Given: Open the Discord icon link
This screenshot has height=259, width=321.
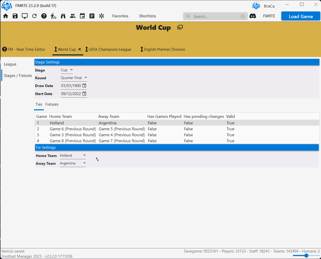Looking at the screenshot, I should [x=253, y=16].
